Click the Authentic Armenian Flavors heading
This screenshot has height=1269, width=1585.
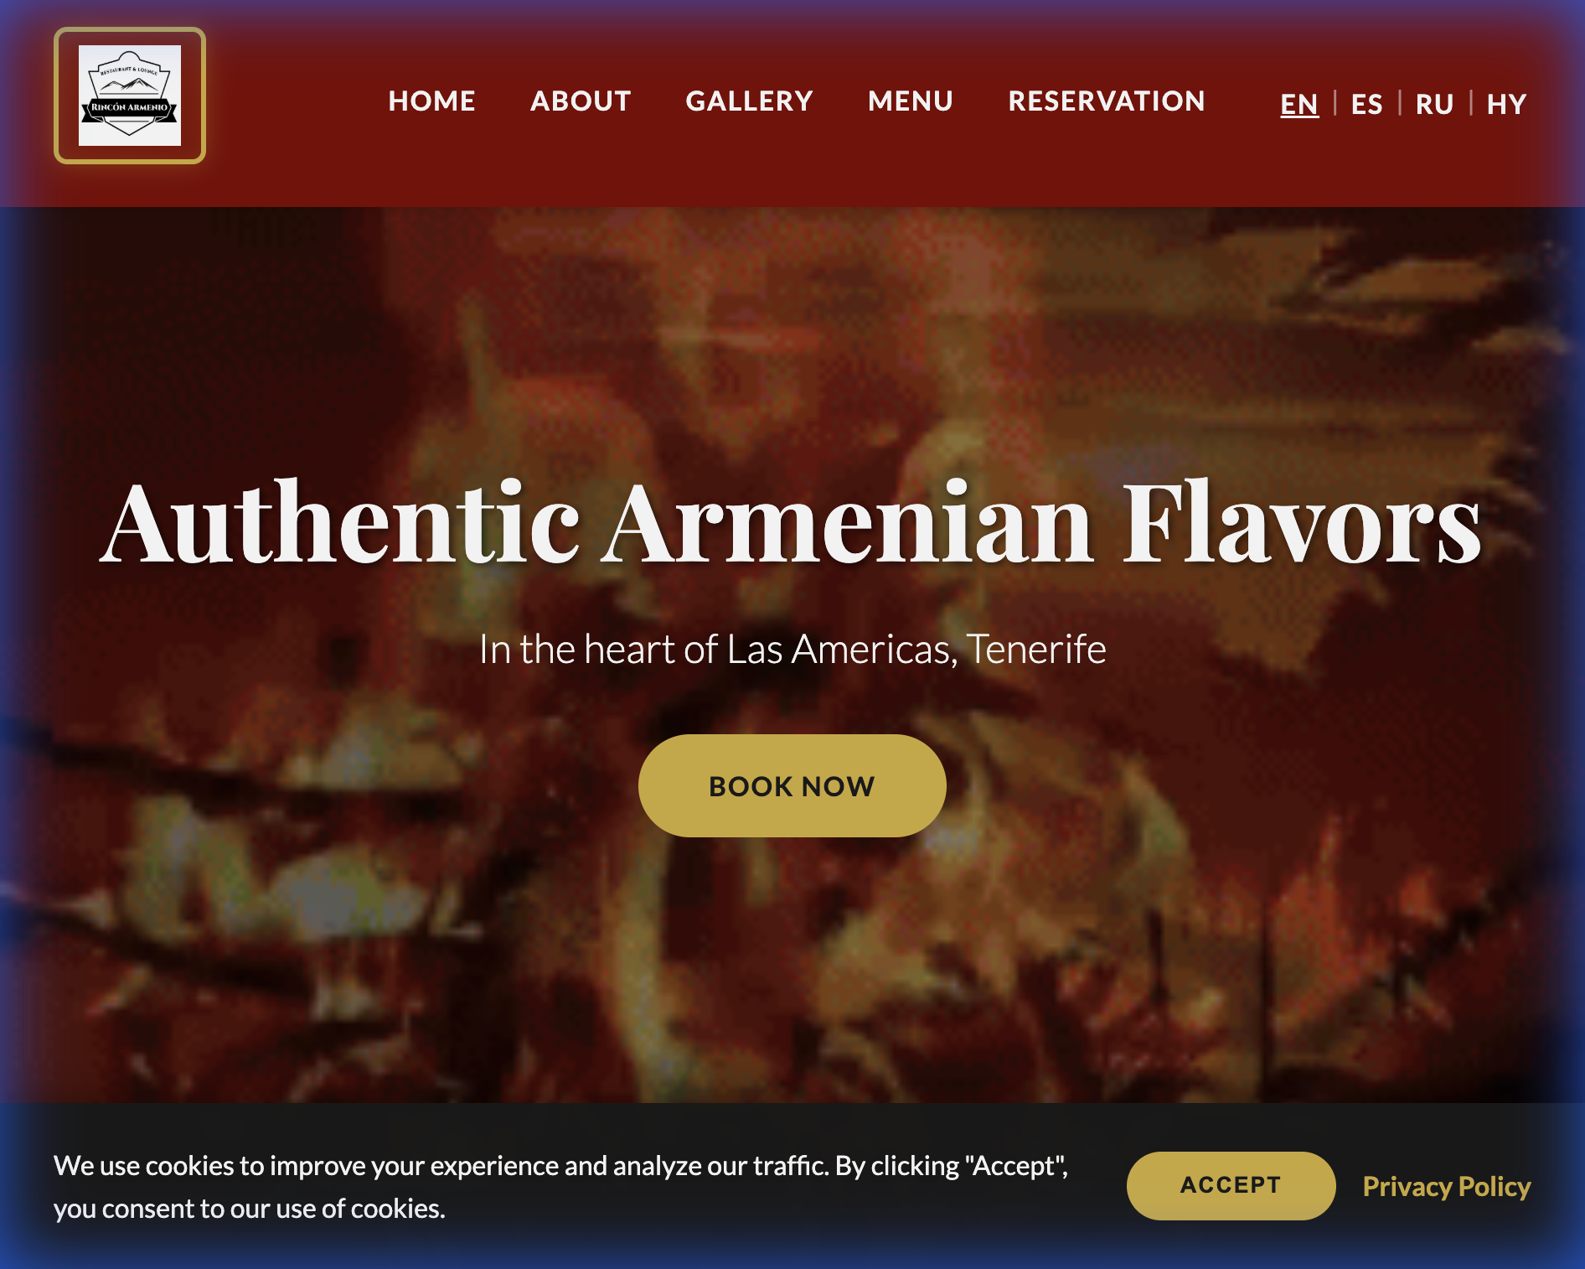(792, 522)
